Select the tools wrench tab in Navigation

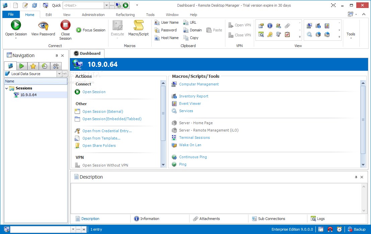[56, 66]
